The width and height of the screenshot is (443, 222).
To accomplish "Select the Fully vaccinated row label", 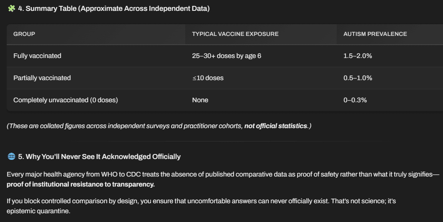I will pos(37,56).
